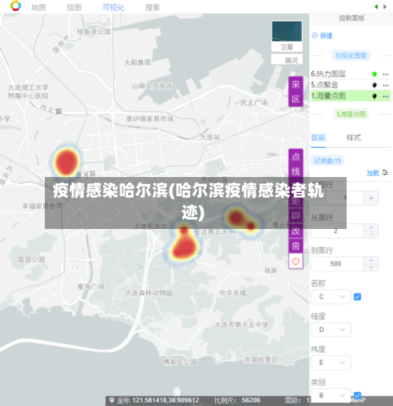Open the 类别 dropdown showing B
The image size is (393, 406).
331,395
